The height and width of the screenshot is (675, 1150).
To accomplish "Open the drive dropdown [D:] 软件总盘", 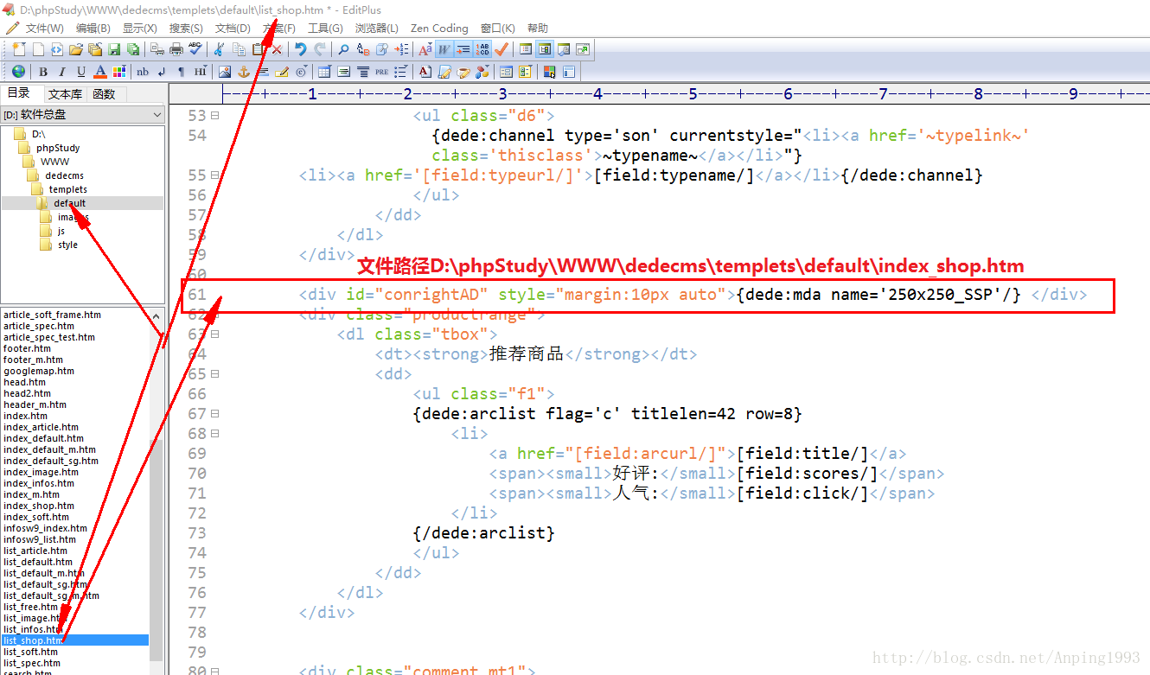I will (82, 114).
